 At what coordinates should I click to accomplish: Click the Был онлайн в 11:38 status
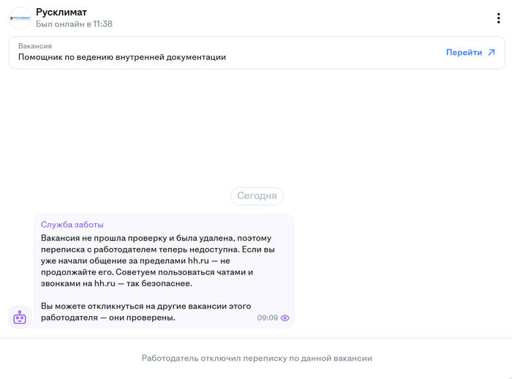pos(74,24)
